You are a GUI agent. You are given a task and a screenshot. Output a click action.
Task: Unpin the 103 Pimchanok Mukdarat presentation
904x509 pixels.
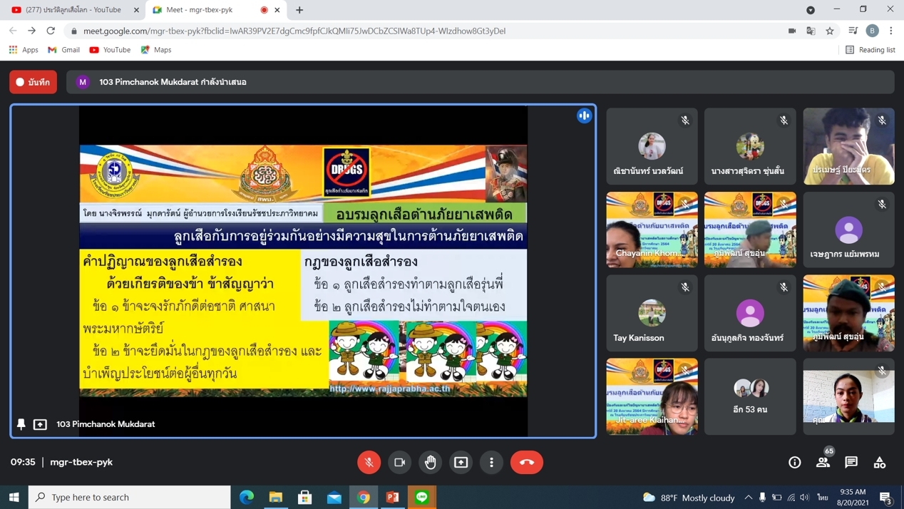click(21, 424)
